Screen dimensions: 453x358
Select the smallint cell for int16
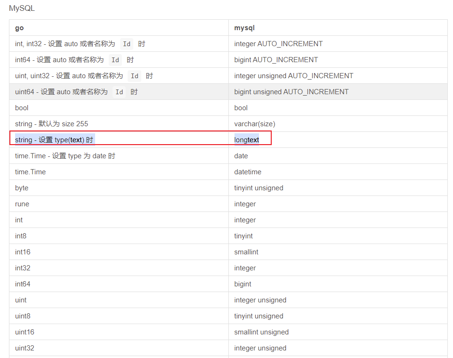[x=246, y=252]
